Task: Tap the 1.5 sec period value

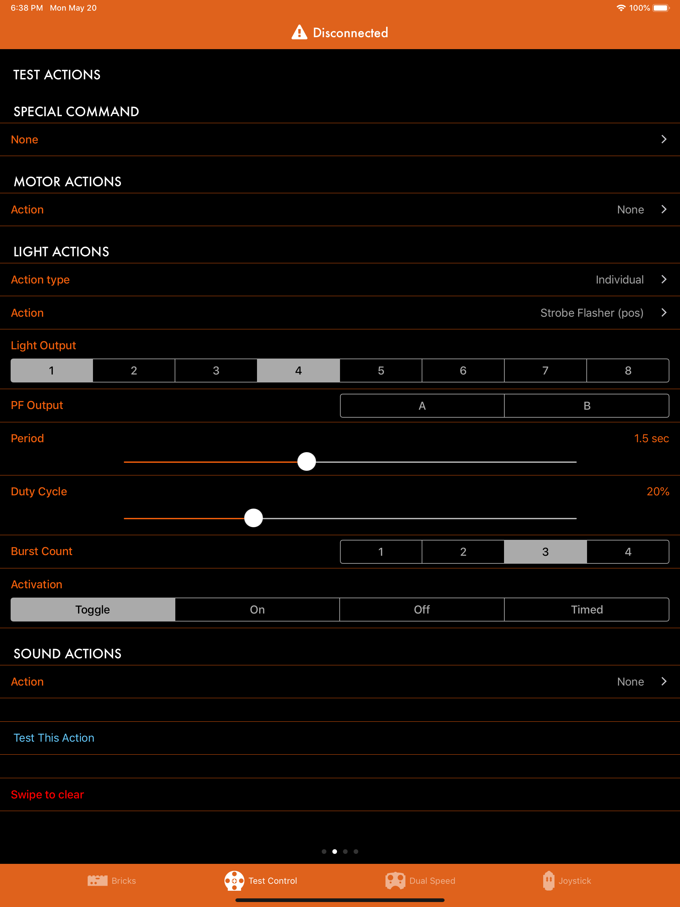Action: (x=651, y=438)
